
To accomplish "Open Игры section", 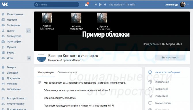I will (x=10, y=58).
